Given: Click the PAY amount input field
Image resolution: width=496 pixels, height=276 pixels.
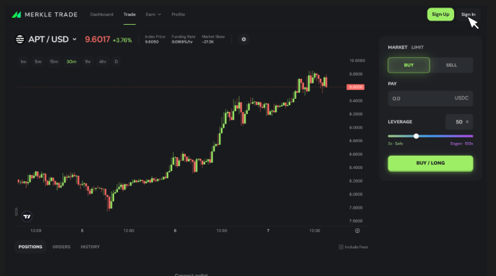Looking at the screenshot, I should click(431, 98).
